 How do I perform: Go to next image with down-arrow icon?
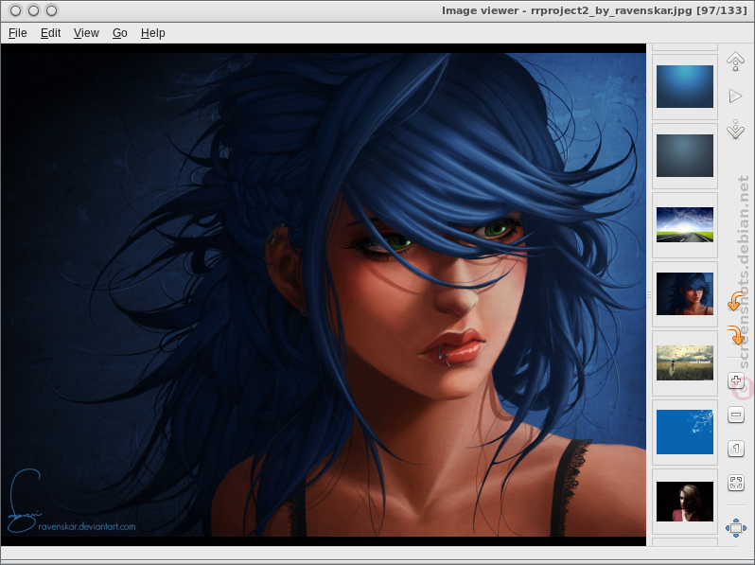pyautogui.click(x=736, y=130)
